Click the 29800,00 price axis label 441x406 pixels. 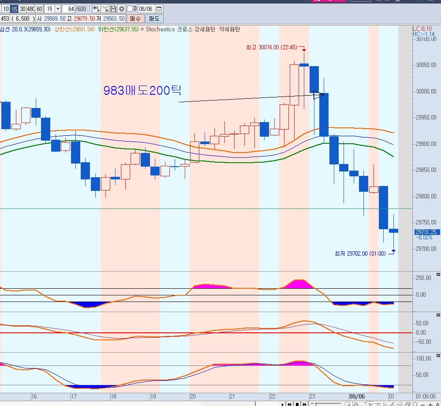point(426,196)
